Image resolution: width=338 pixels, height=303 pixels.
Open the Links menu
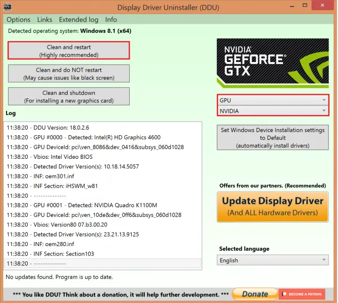(44, 20)
